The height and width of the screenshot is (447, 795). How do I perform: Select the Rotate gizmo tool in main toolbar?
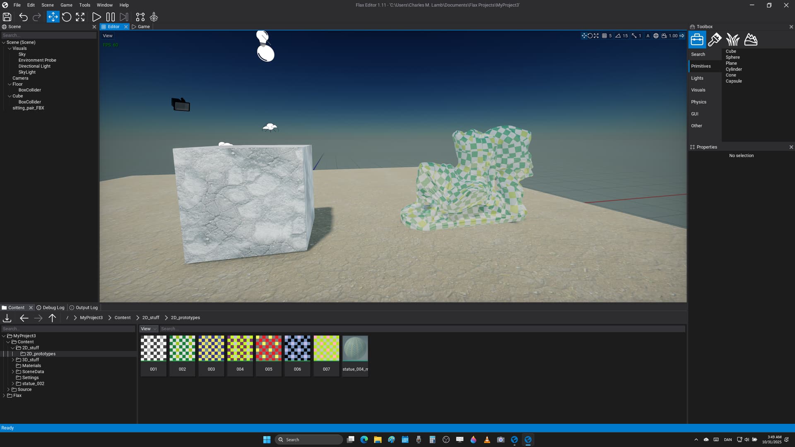(x=67, y=17)
